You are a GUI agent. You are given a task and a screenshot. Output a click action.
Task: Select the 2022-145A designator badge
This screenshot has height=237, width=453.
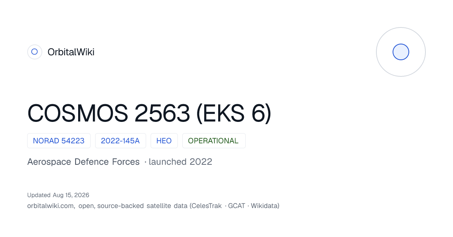[x=120, y=141]
